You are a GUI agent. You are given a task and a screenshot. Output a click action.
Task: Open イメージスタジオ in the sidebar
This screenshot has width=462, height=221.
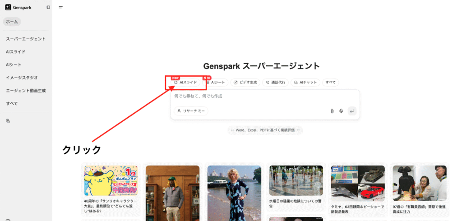(x=22, y=78)
